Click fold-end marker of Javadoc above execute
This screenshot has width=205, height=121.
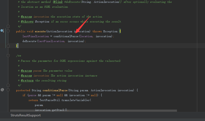click(x=8, y=26)
